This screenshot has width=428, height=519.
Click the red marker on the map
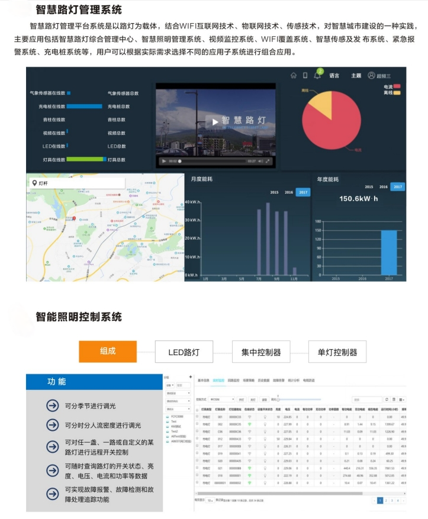tap(74, 218)
